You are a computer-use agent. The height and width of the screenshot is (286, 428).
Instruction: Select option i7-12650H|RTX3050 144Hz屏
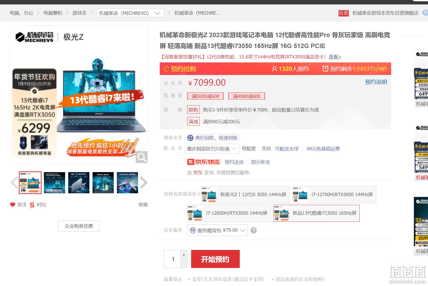[229, 213]
